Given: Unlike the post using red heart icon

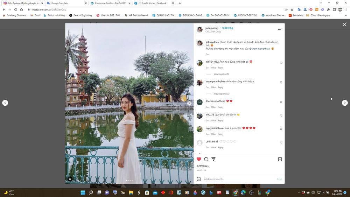Looking at the screenshot, I should click(x=199, y=159).
